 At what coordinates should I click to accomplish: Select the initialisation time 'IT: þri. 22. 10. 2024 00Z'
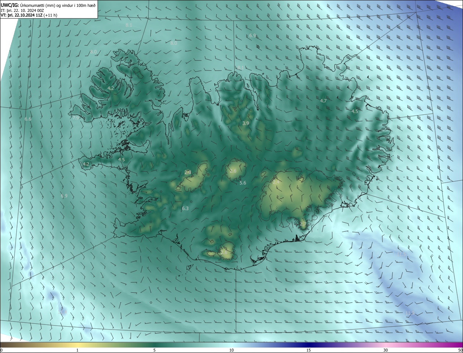point(22,10)
